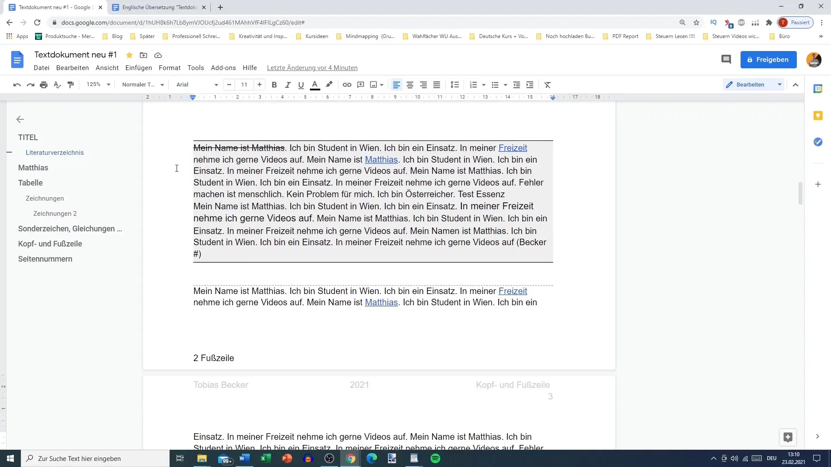Viewport: 831px width, 467px height.
Task: Increase font size with plus button
Action: 259,85
